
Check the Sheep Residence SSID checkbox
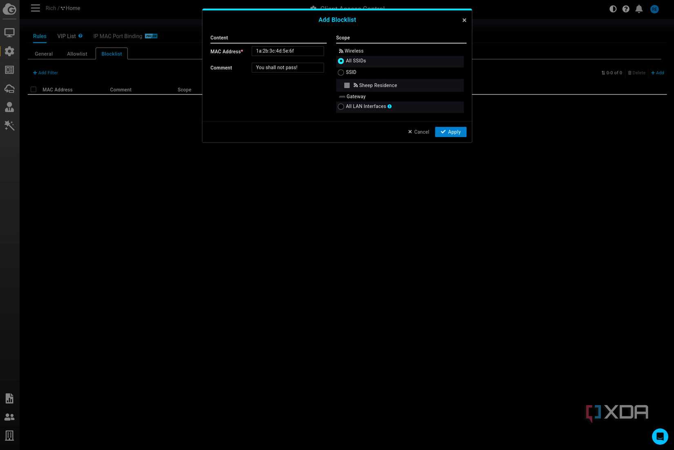coord(347,85)
